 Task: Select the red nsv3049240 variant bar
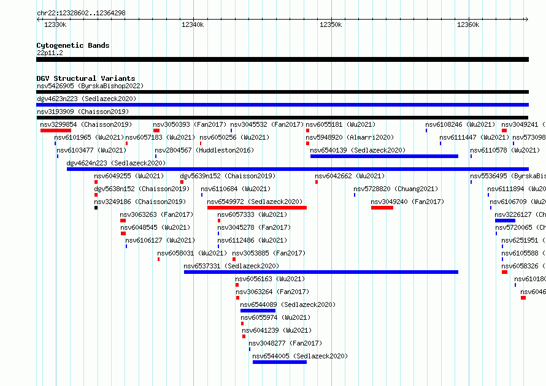tap(382, 208)
